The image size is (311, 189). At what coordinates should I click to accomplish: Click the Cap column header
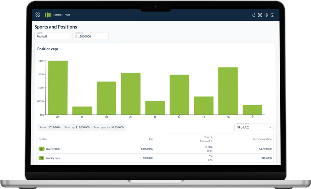(151, 139)
